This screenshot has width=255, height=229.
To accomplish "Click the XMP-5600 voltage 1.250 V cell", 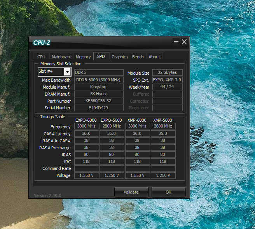I will 163,175.
